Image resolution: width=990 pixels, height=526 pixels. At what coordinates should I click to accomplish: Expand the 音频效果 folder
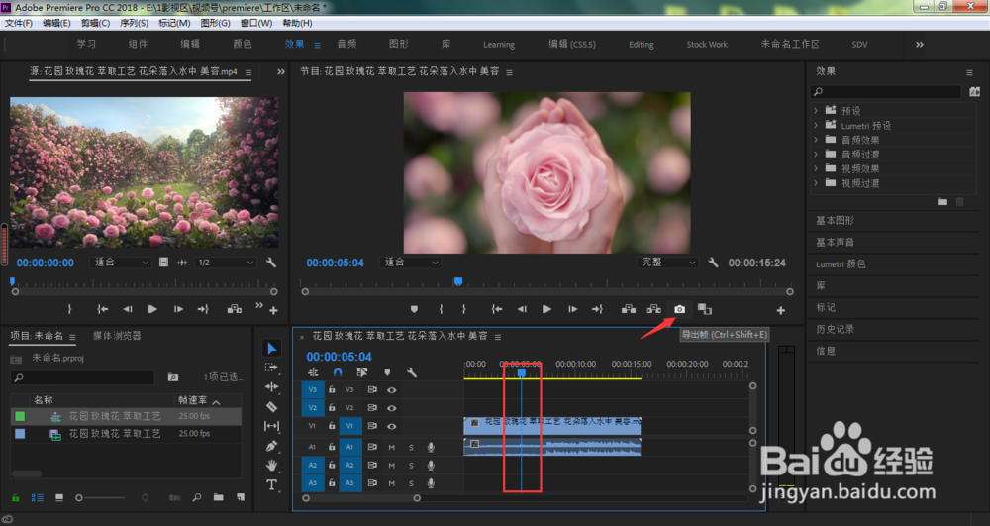pyautogui.click(x=816, y=140)
